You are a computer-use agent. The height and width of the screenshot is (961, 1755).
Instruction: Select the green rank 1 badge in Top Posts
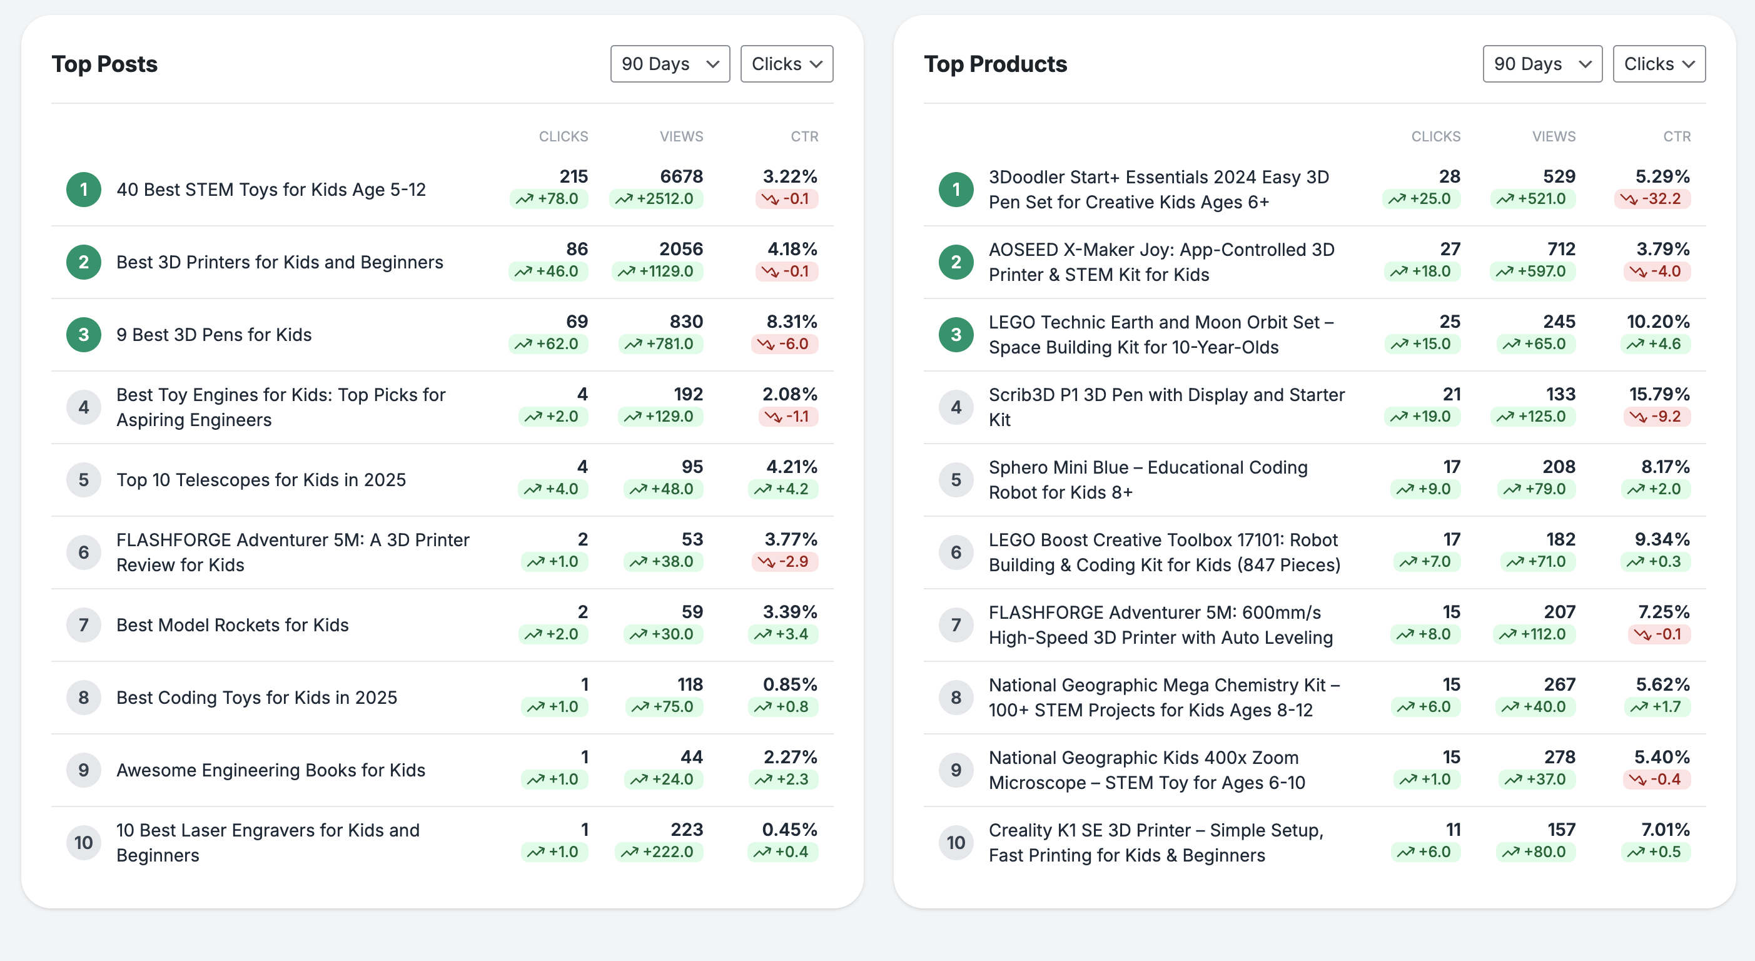click(x=83, y=189)
